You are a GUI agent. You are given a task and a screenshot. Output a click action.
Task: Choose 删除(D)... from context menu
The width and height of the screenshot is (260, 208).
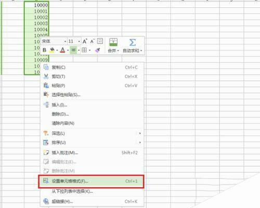(x=92, y=114)
